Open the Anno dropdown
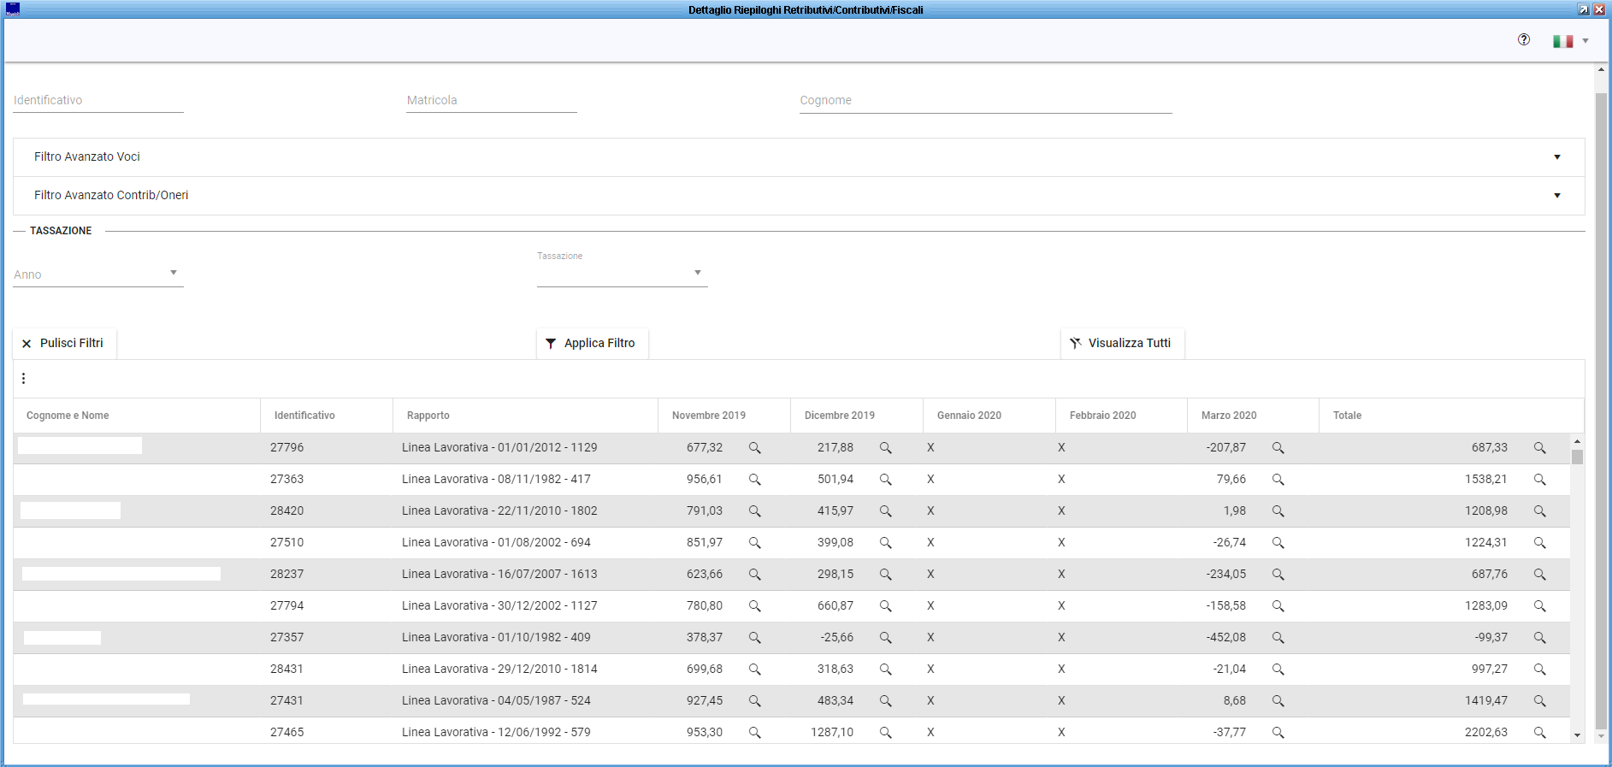The height and width of the screenshot is (767, 1612). click(x=97, y=274)
